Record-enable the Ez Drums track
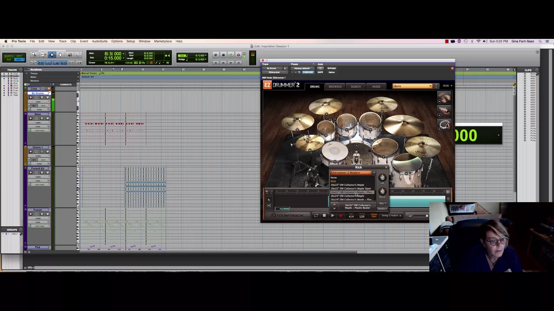The height and width of the screenshot is (311, 554). tap(30, 97)
